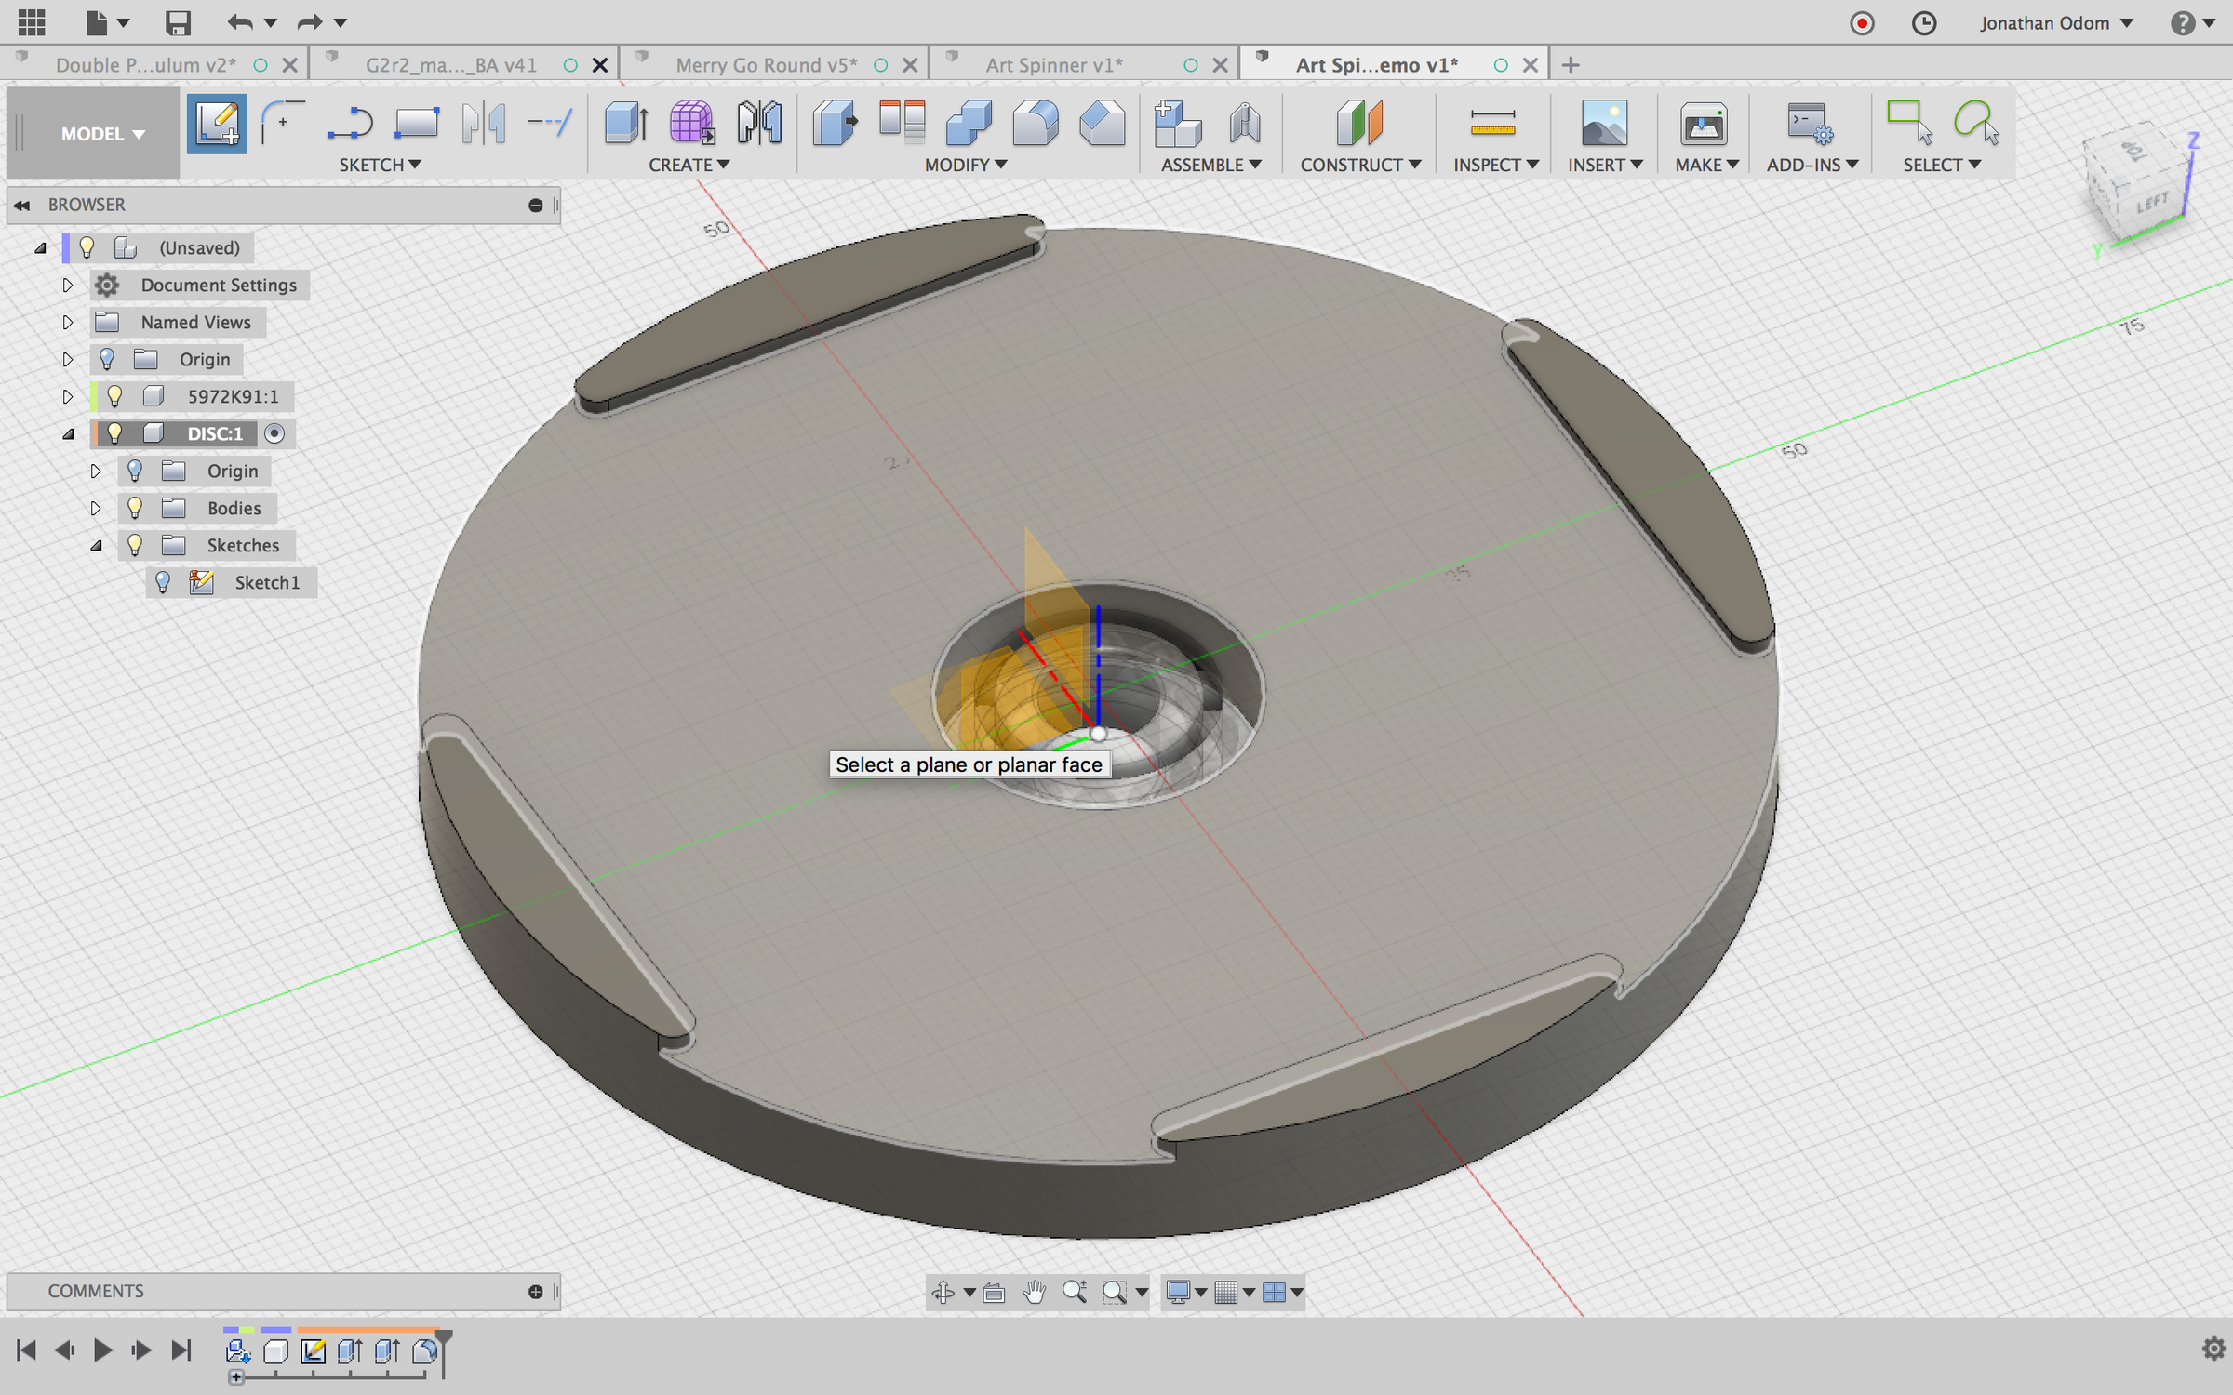This screenshot has height=1395, width=2233.
Task: Toggle DISC:1 activate radio button
Action: pyautogui.click(x=274, y=433)
